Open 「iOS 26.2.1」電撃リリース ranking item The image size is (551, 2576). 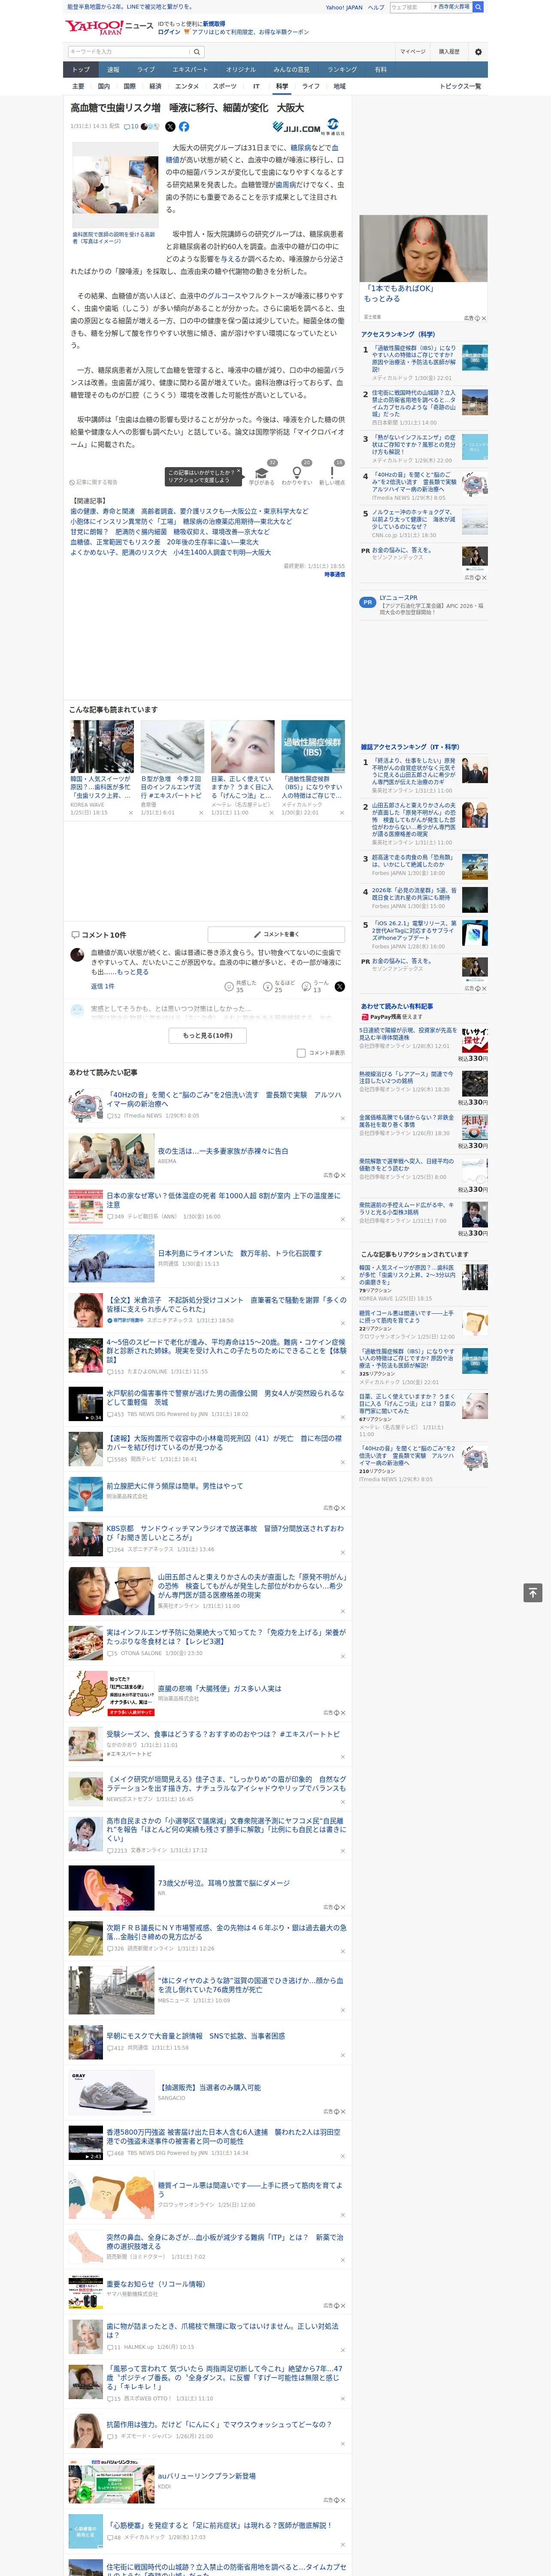click(x=424, y=935)
